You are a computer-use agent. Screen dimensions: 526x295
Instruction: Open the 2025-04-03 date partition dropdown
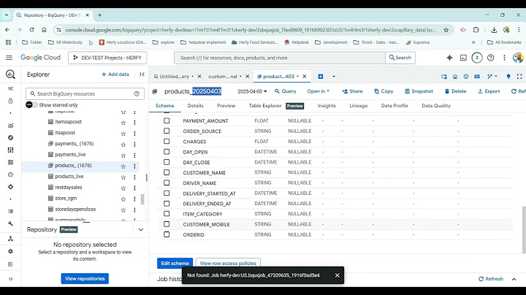click(x=252, y=91)
